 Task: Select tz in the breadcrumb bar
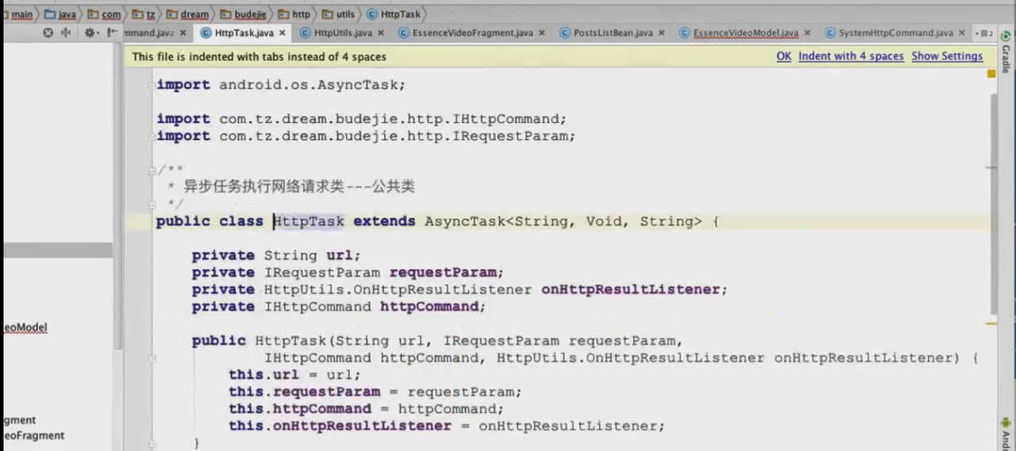(150, 14)
